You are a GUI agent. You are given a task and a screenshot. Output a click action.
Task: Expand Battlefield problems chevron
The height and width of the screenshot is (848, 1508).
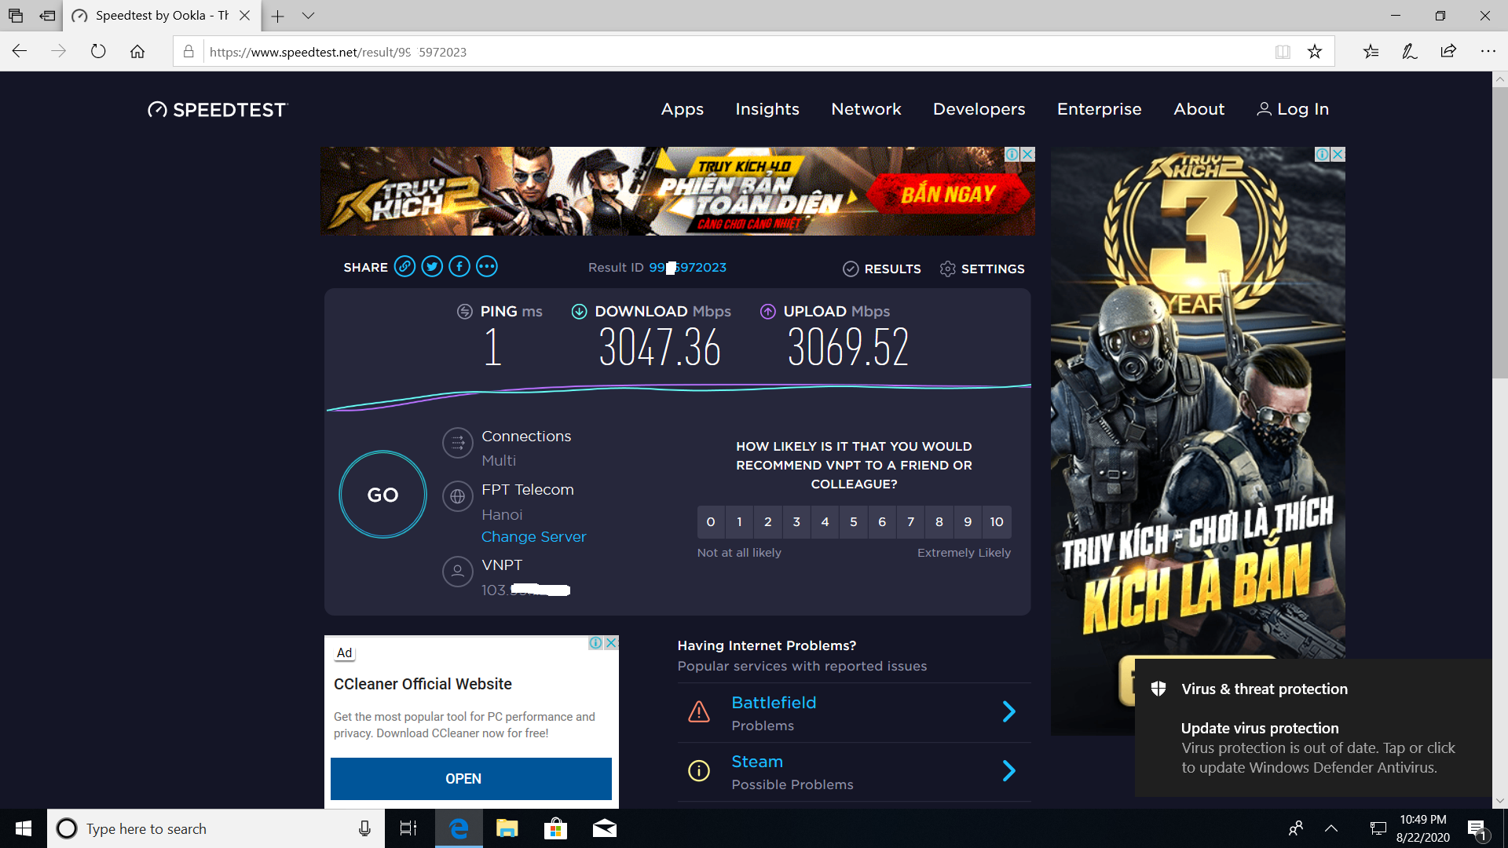pyautogui.click(x=1009, y=712)
